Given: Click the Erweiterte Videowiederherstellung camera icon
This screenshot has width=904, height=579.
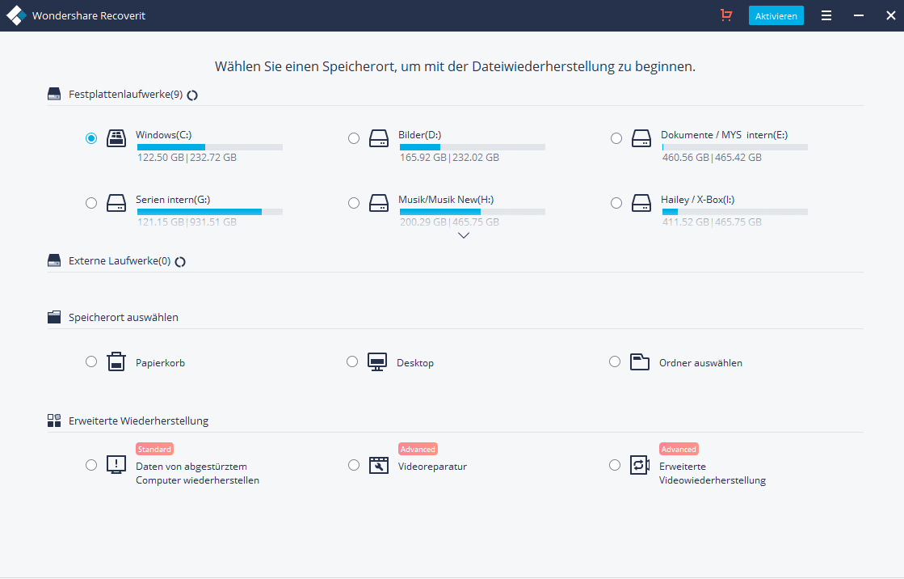Looking at the screenshot, I should (x=640, y=465).
